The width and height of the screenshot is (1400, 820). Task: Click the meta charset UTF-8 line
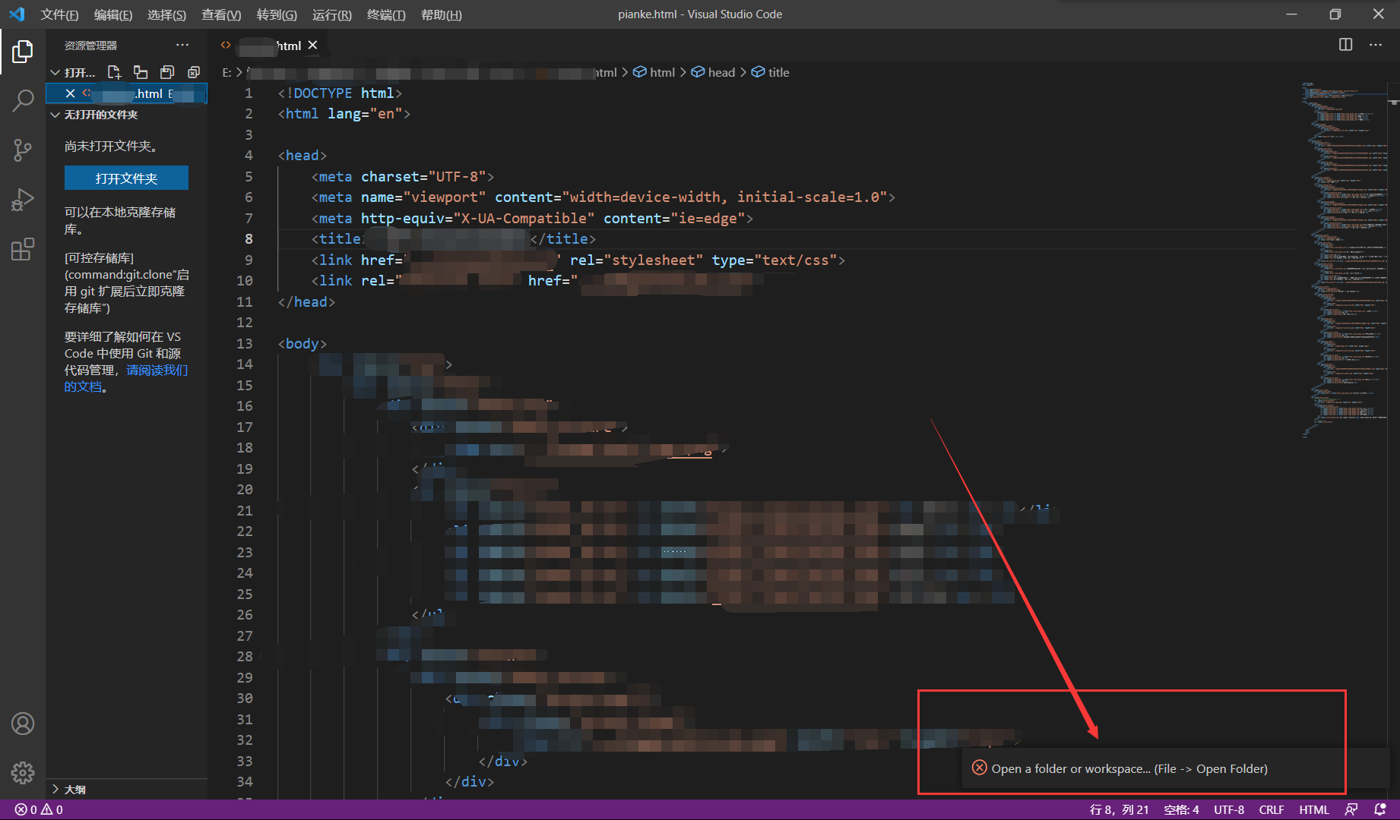pyautogui.click(x=403, y=176)
